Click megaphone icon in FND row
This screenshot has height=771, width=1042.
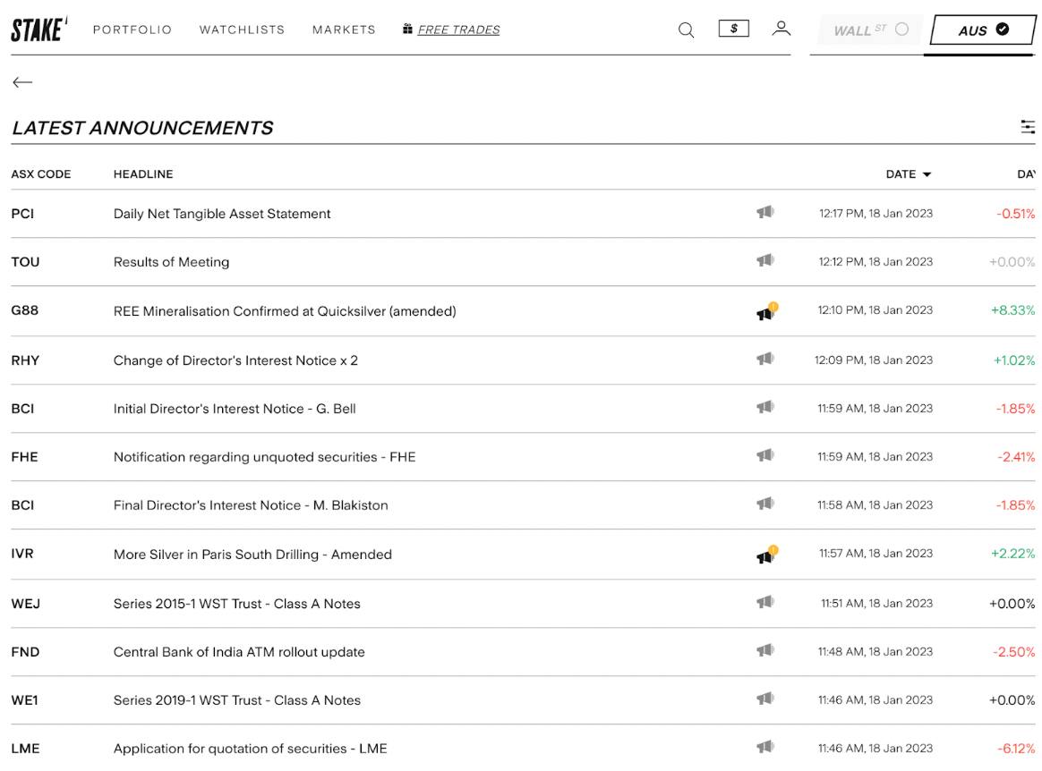(765, 651)
